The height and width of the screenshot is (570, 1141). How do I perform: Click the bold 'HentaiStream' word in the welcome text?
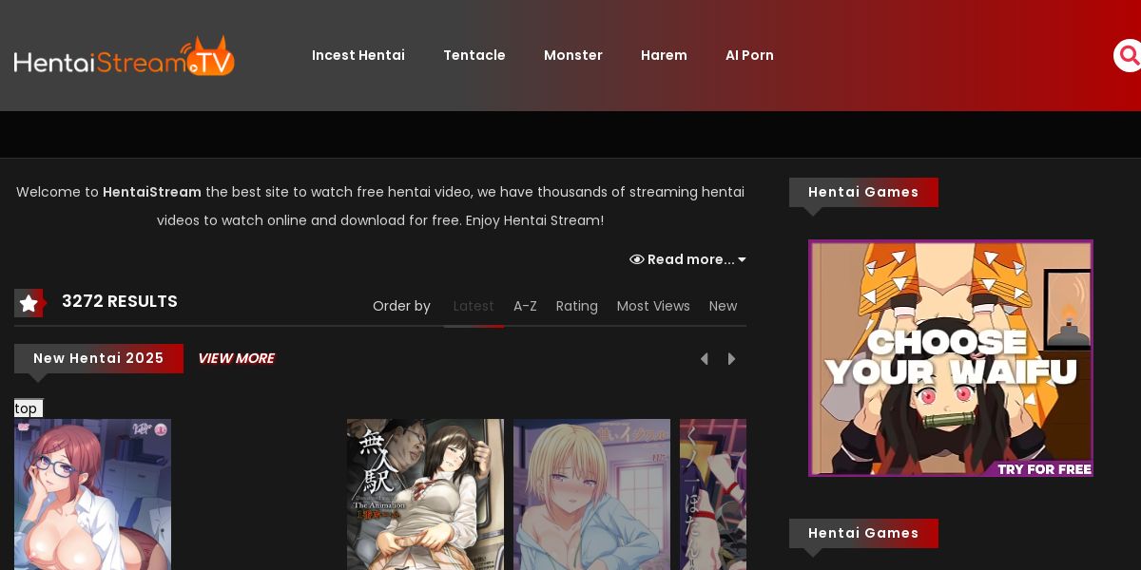pos(152,192)
